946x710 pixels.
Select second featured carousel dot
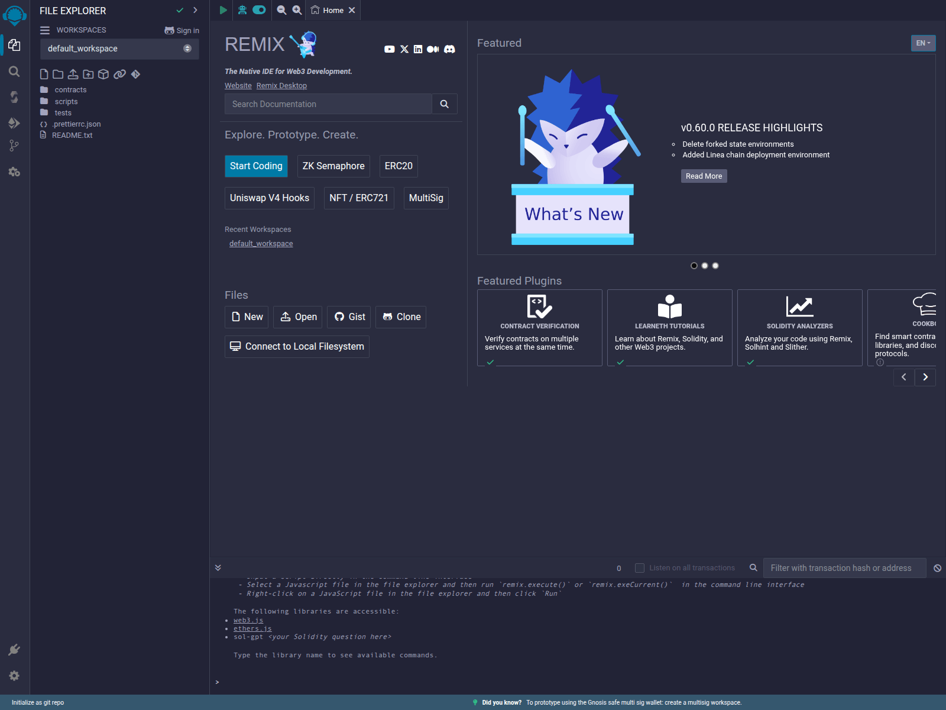(x=705, y=266)
